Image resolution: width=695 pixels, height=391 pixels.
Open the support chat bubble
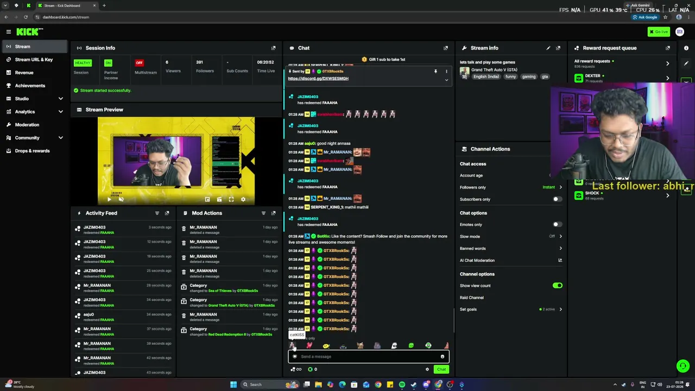[683, 366]
